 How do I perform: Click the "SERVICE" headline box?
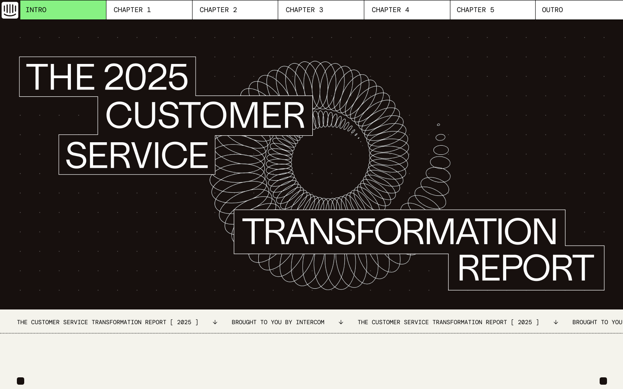(x=137, y=155)
